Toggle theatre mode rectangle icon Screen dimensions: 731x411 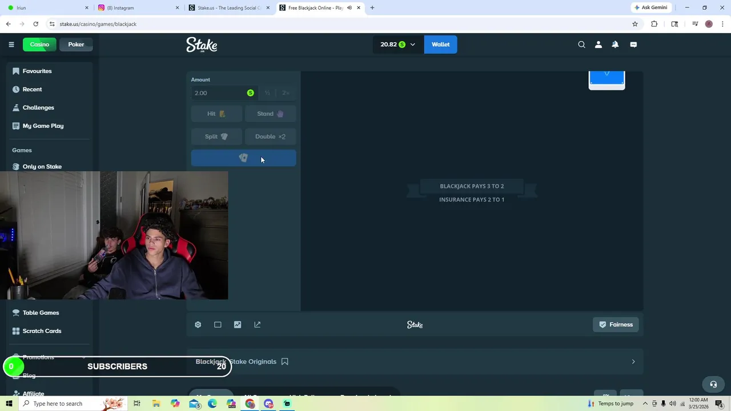(218, 325)
